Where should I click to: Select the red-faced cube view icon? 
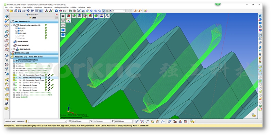click(69, 16)
